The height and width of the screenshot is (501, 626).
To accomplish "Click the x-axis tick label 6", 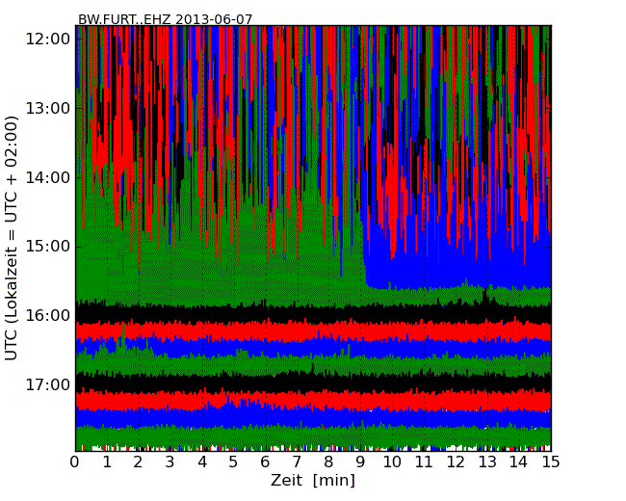I will pyautogui.click(x=265, y=462).
